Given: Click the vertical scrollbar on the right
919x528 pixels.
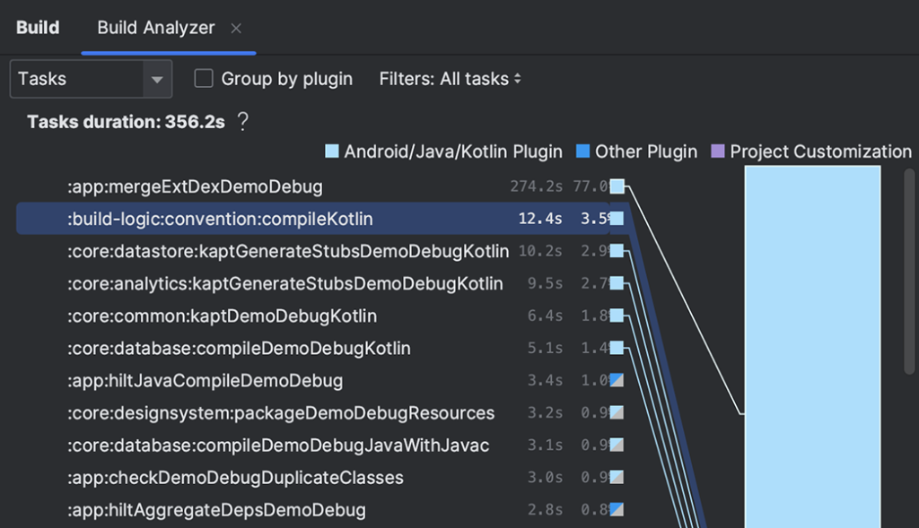Looking at the screenshot, I should tap(910, 269).
